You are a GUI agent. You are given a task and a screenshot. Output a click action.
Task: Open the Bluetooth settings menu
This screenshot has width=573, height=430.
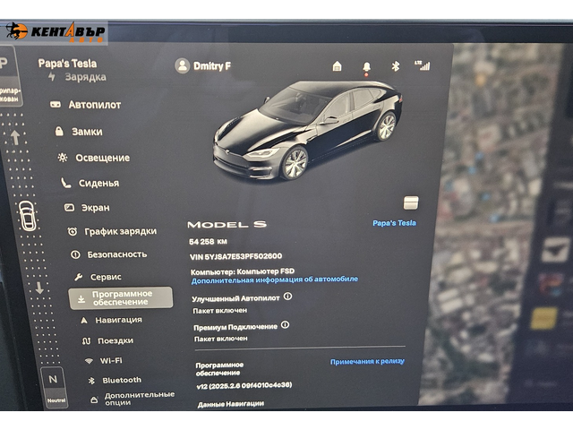click(x=115, y=380)
